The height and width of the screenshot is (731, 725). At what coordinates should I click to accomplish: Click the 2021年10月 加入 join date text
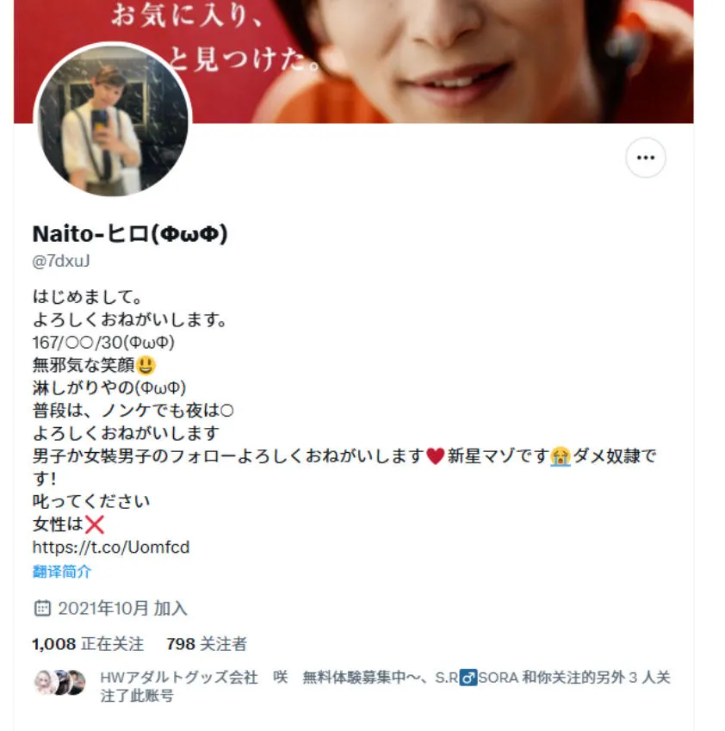(x=122, y=609)
